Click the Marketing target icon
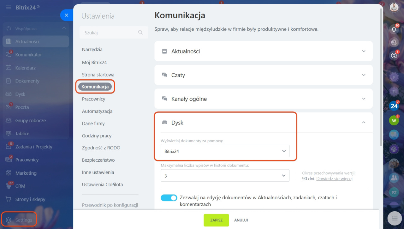This screenshot has height=229, width=404. pos(9,173)
